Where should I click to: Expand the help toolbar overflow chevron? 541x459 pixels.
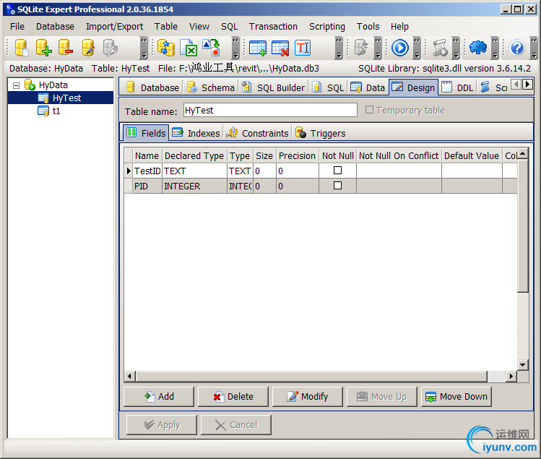coord(534,48)
